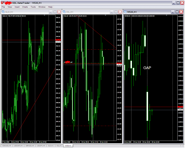The image size is (185, 148).
Task: Click the chart shift marker on GLD chart
Action: (x=44, y=15)
